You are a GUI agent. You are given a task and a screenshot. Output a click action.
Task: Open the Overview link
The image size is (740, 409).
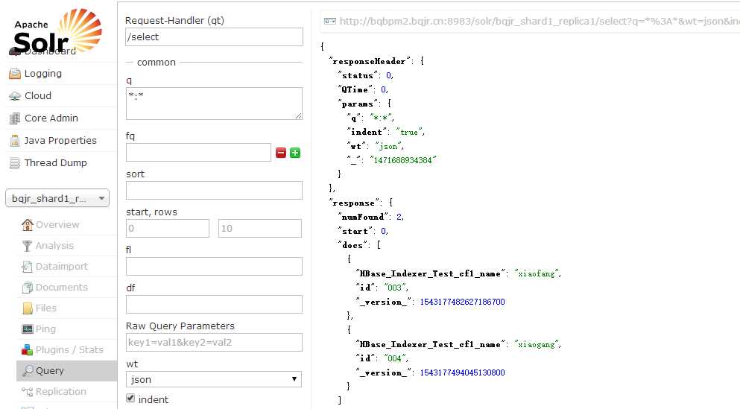[x=57, y=224]
